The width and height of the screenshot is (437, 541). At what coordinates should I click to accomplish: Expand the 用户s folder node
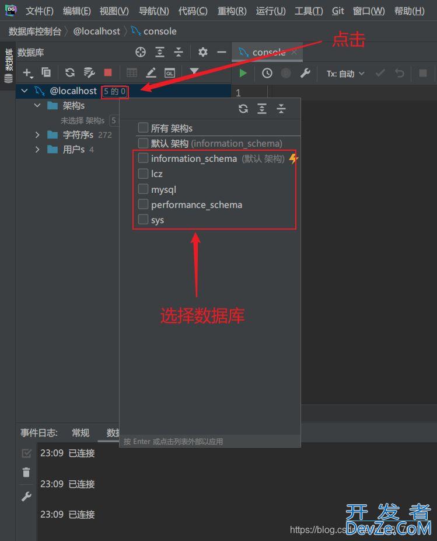pos(37,150)
